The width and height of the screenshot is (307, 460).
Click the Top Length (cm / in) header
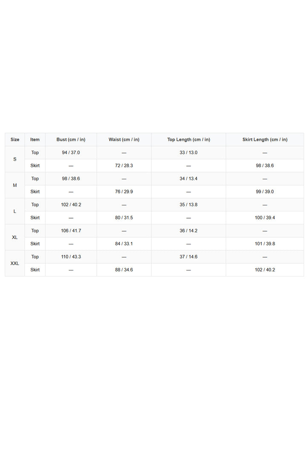[188, 140]
